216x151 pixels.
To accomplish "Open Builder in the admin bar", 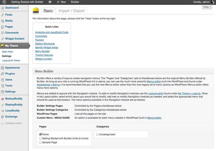I will 75,2.
